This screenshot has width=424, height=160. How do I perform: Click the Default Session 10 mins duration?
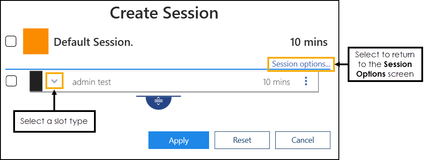coord(309,42)
